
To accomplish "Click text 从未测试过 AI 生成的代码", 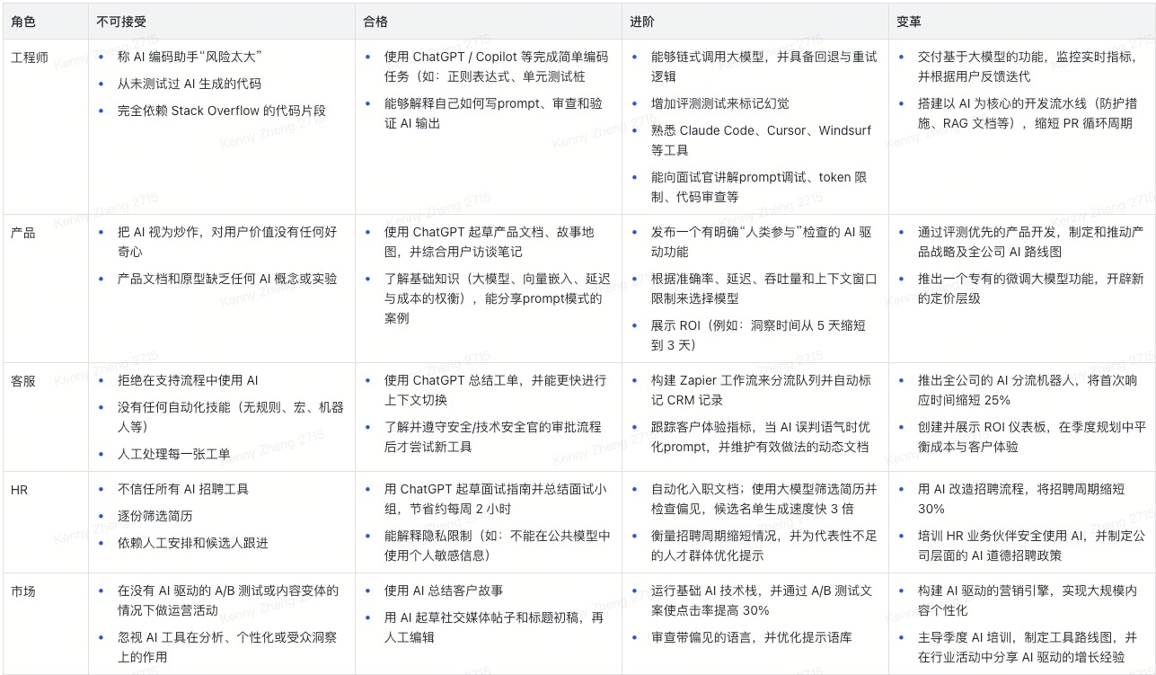I will (x=190, y=84).
